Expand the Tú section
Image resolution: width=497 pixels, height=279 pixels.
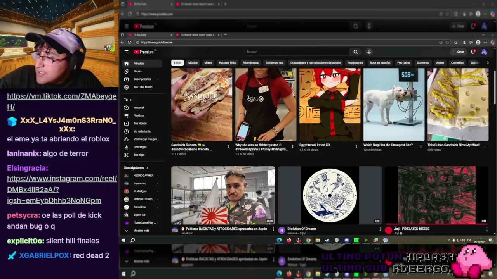128,100
